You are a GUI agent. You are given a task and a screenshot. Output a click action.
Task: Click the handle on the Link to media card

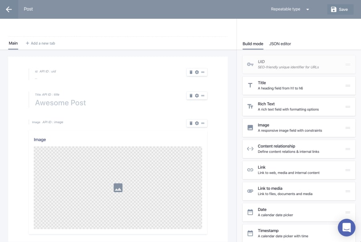click(348, 191)
